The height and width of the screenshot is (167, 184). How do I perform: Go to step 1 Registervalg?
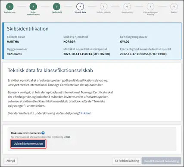9,6
